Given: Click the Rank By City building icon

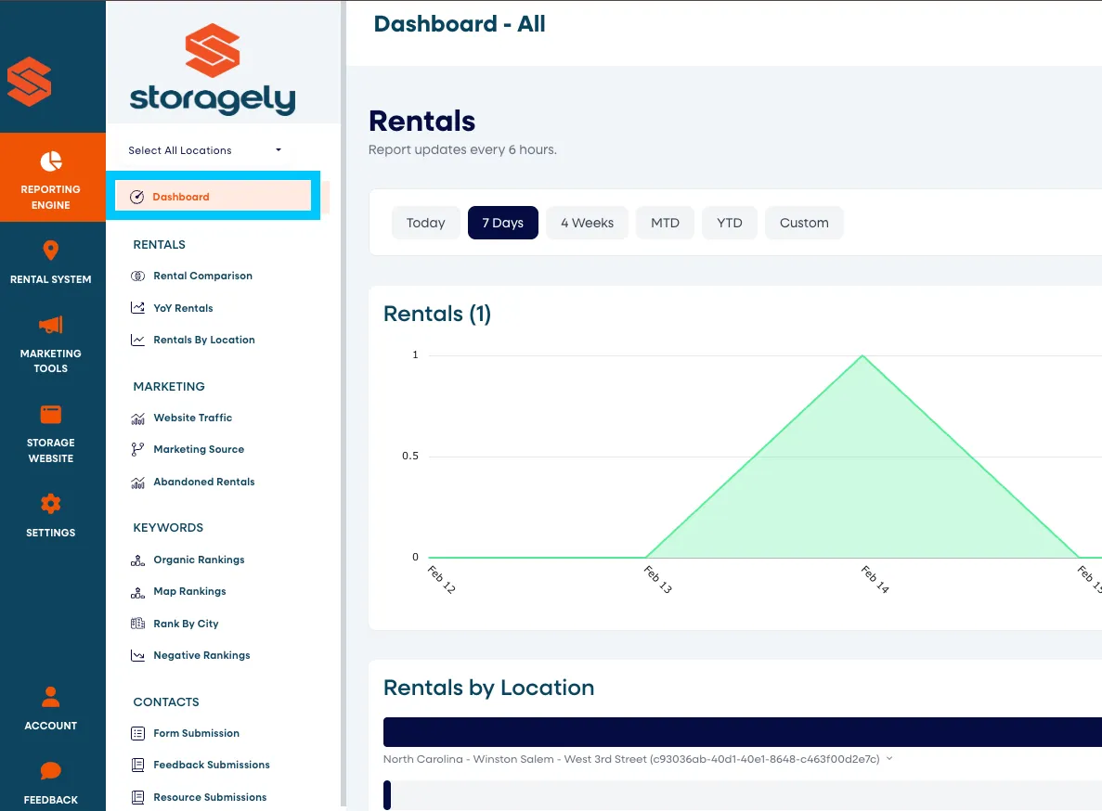Looking at the screenshot, I should 137,624.
